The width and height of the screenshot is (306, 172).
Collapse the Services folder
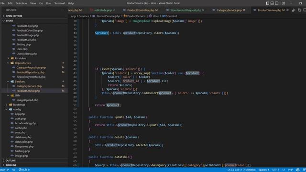[20, 82]
